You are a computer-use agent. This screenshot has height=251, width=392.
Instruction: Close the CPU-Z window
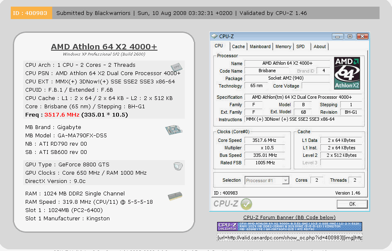(362, 37)
